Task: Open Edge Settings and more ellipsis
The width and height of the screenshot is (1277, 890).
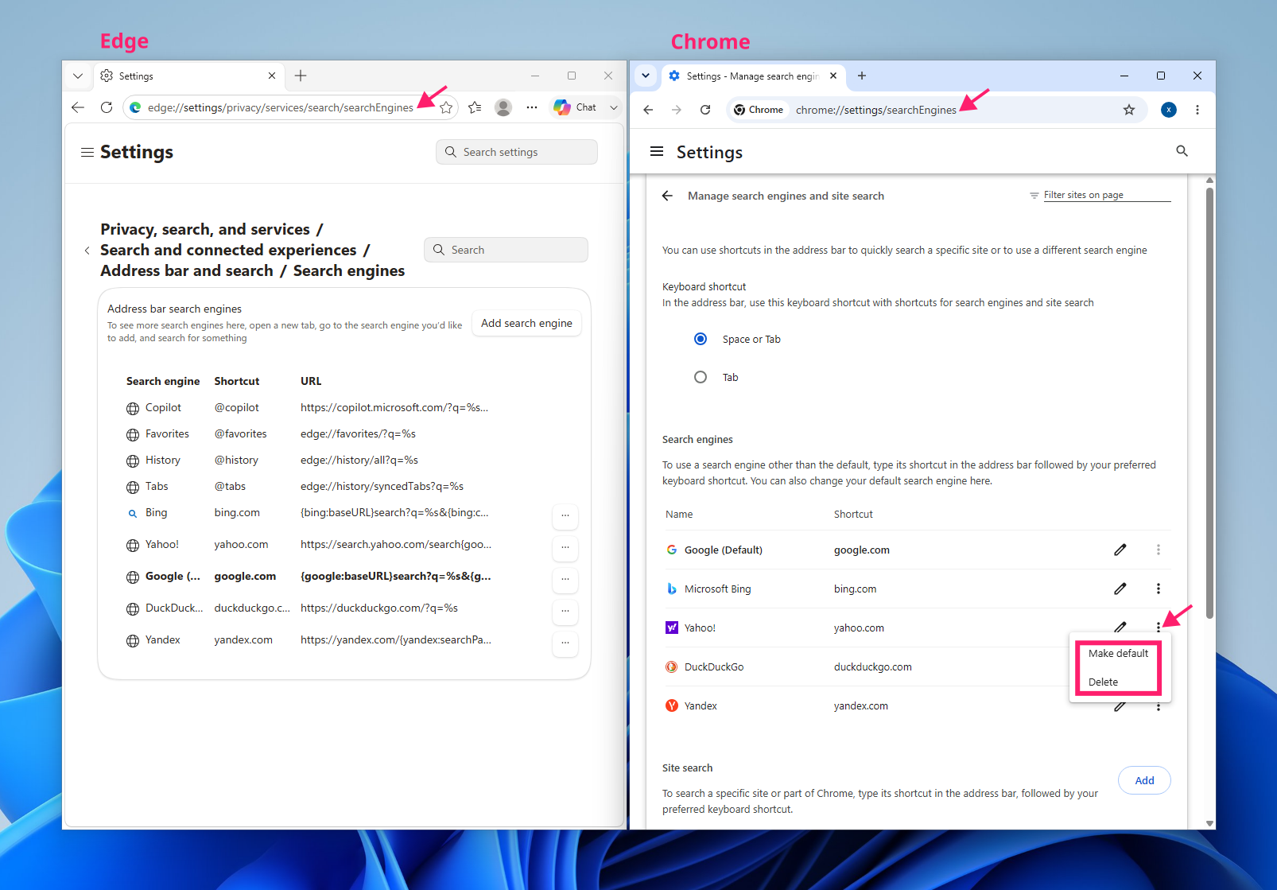Action: pos(532,107)
